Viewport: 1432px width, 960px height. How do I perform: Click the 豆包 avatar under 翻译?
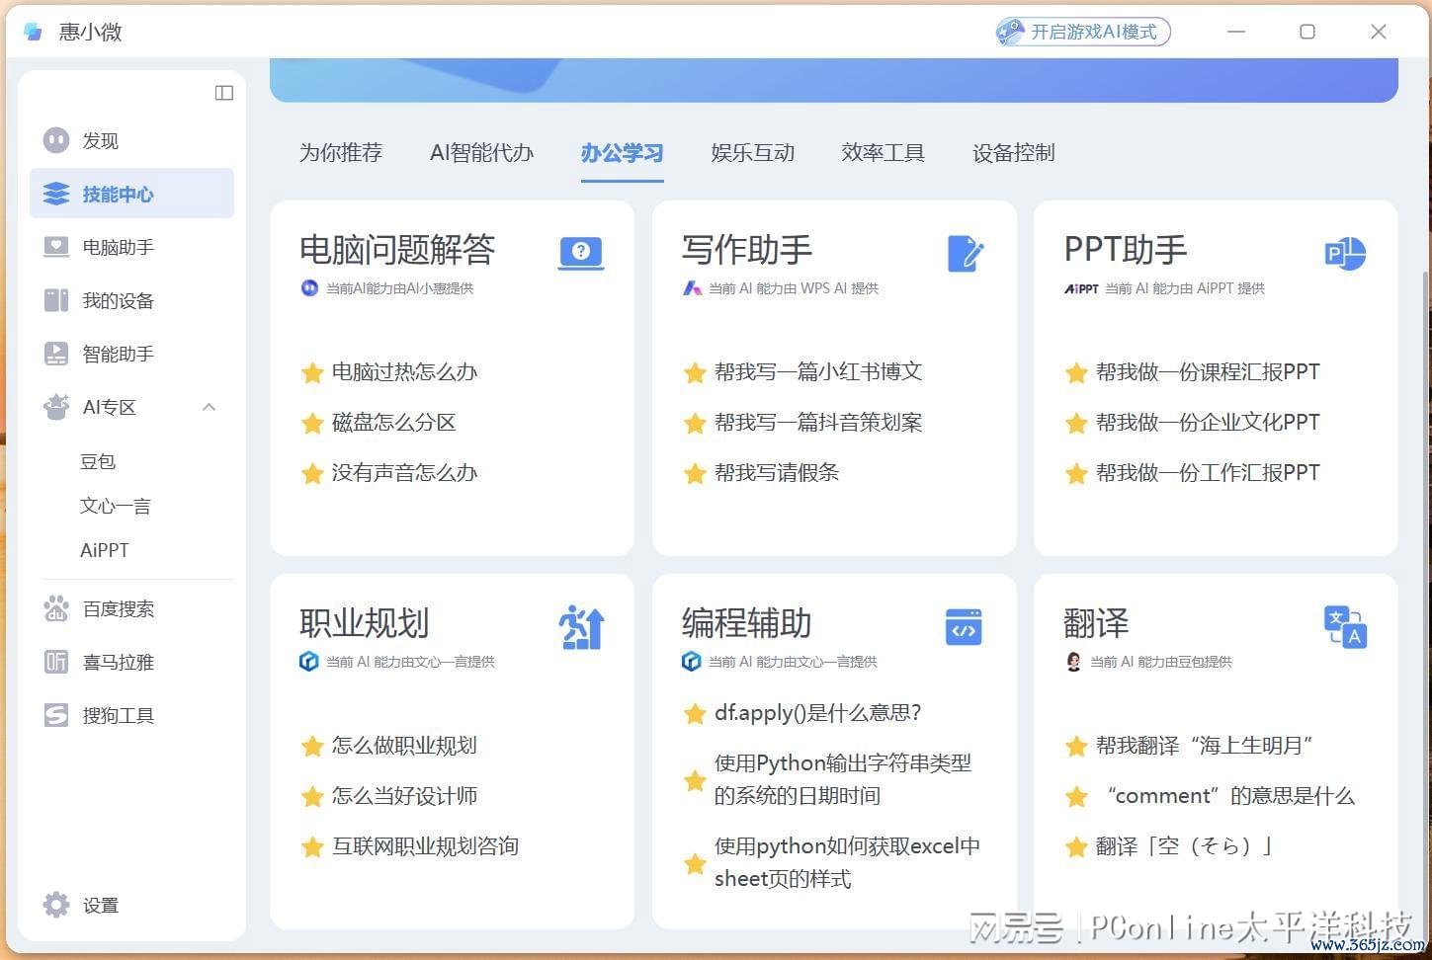(1073, 662)
